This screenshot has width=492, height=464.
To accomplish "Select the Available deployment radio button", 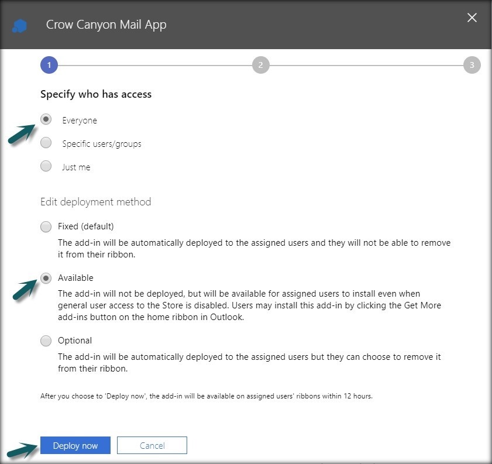I will 46,278.
